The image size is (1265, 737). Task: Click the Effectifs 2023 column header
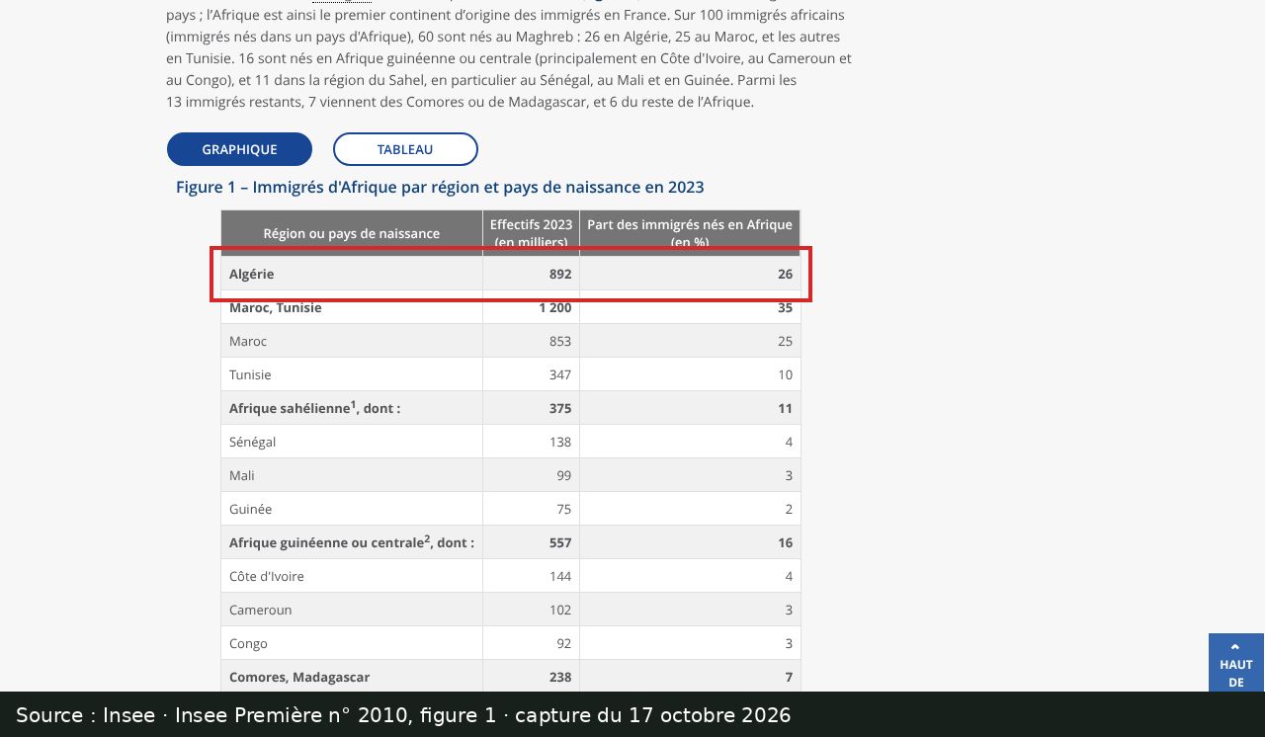pyautogui.click(x=531, y=233)
